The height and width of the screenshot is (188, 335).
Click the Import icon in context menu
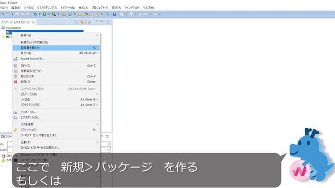16,112
